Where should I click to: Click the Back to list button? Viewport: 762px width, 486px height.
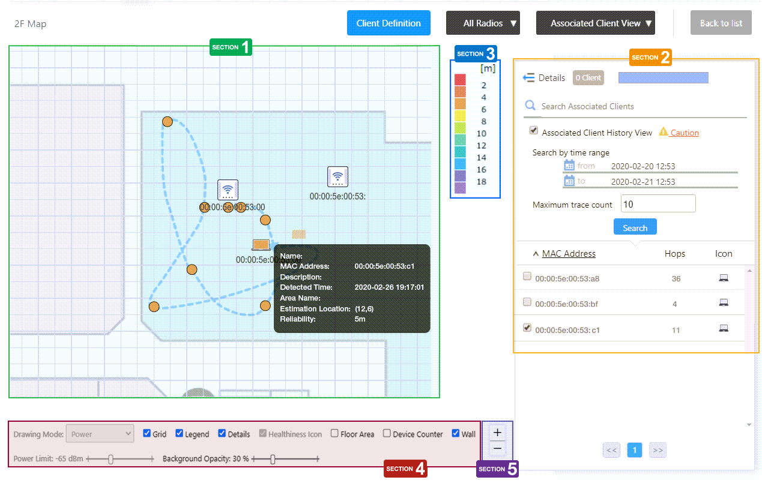click(721, 23)
